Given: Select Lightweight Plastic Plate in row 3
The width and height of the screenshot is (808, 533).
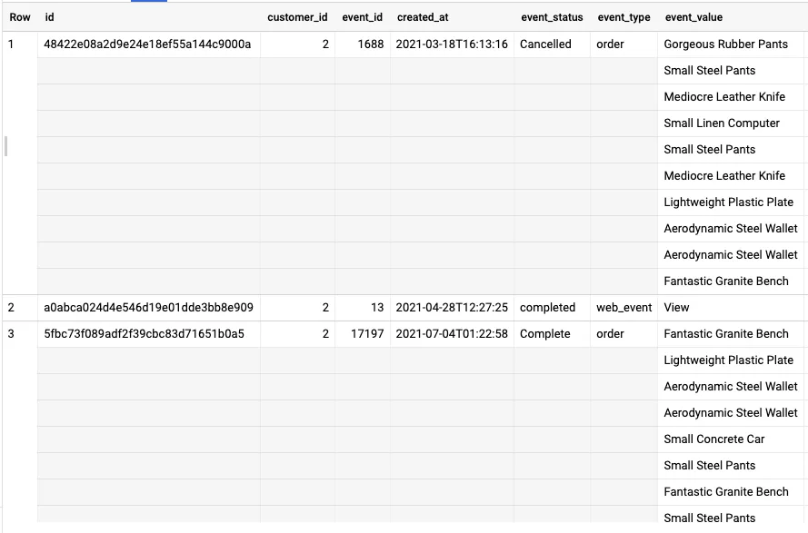Looking at the screenshot, I should pyautogui.click(x=728, y=360).
